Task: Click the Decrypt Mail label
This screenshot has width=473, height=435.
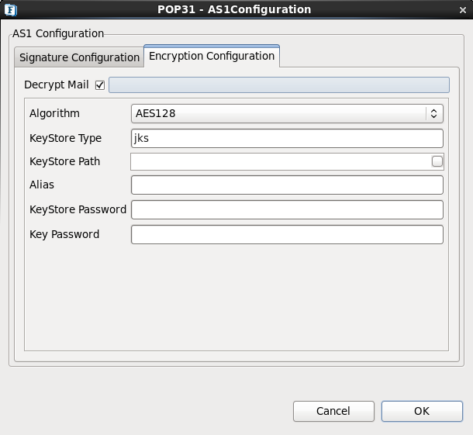Action: [57, 85]
